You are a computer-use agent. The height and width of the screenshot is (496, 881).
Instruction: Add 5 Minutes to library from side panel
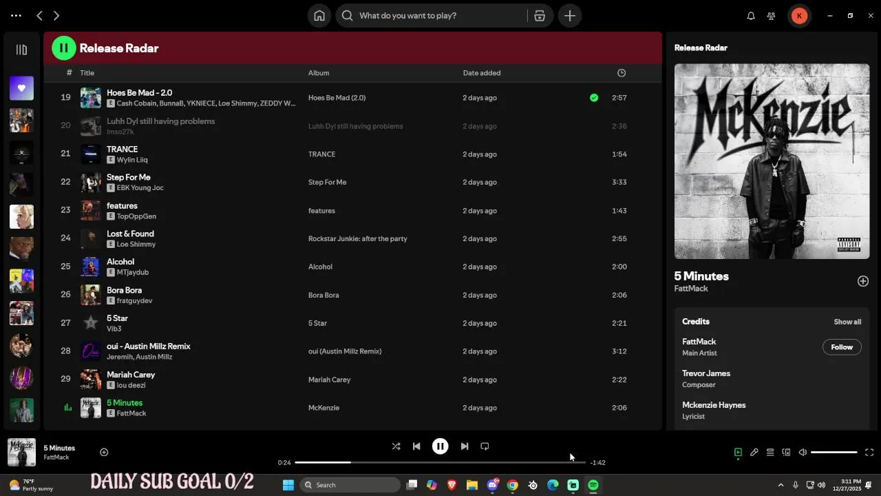pos(863,281)
